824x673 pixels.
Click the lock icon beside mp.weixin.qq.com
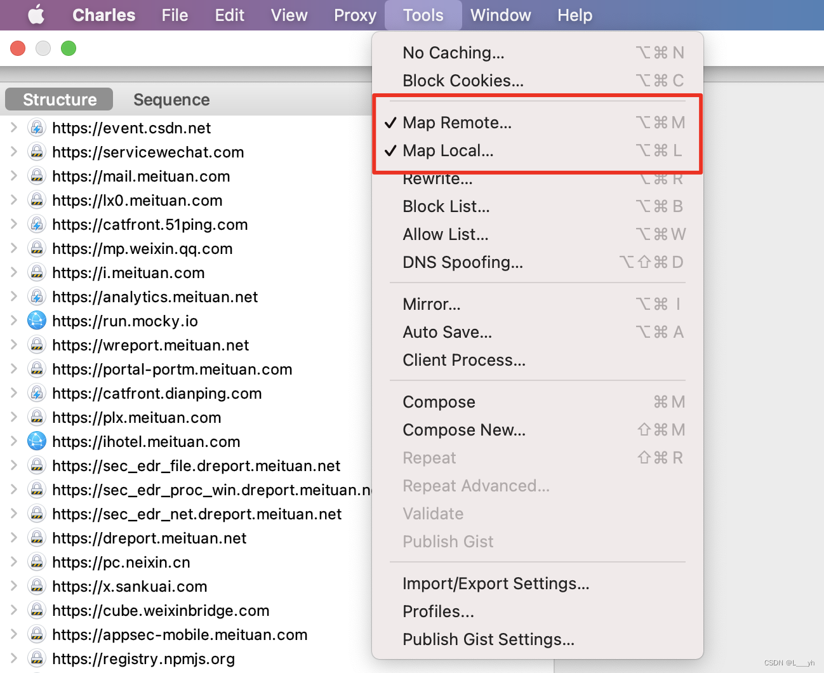[37, 248]
